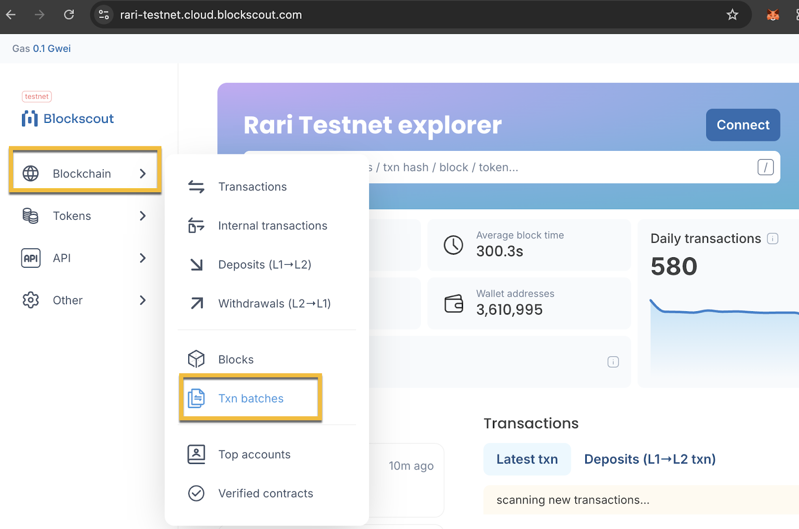The width and height of the screenshot is (799, 529).
Task: Click the 300.3s average block time value
Action: [499, 251]
